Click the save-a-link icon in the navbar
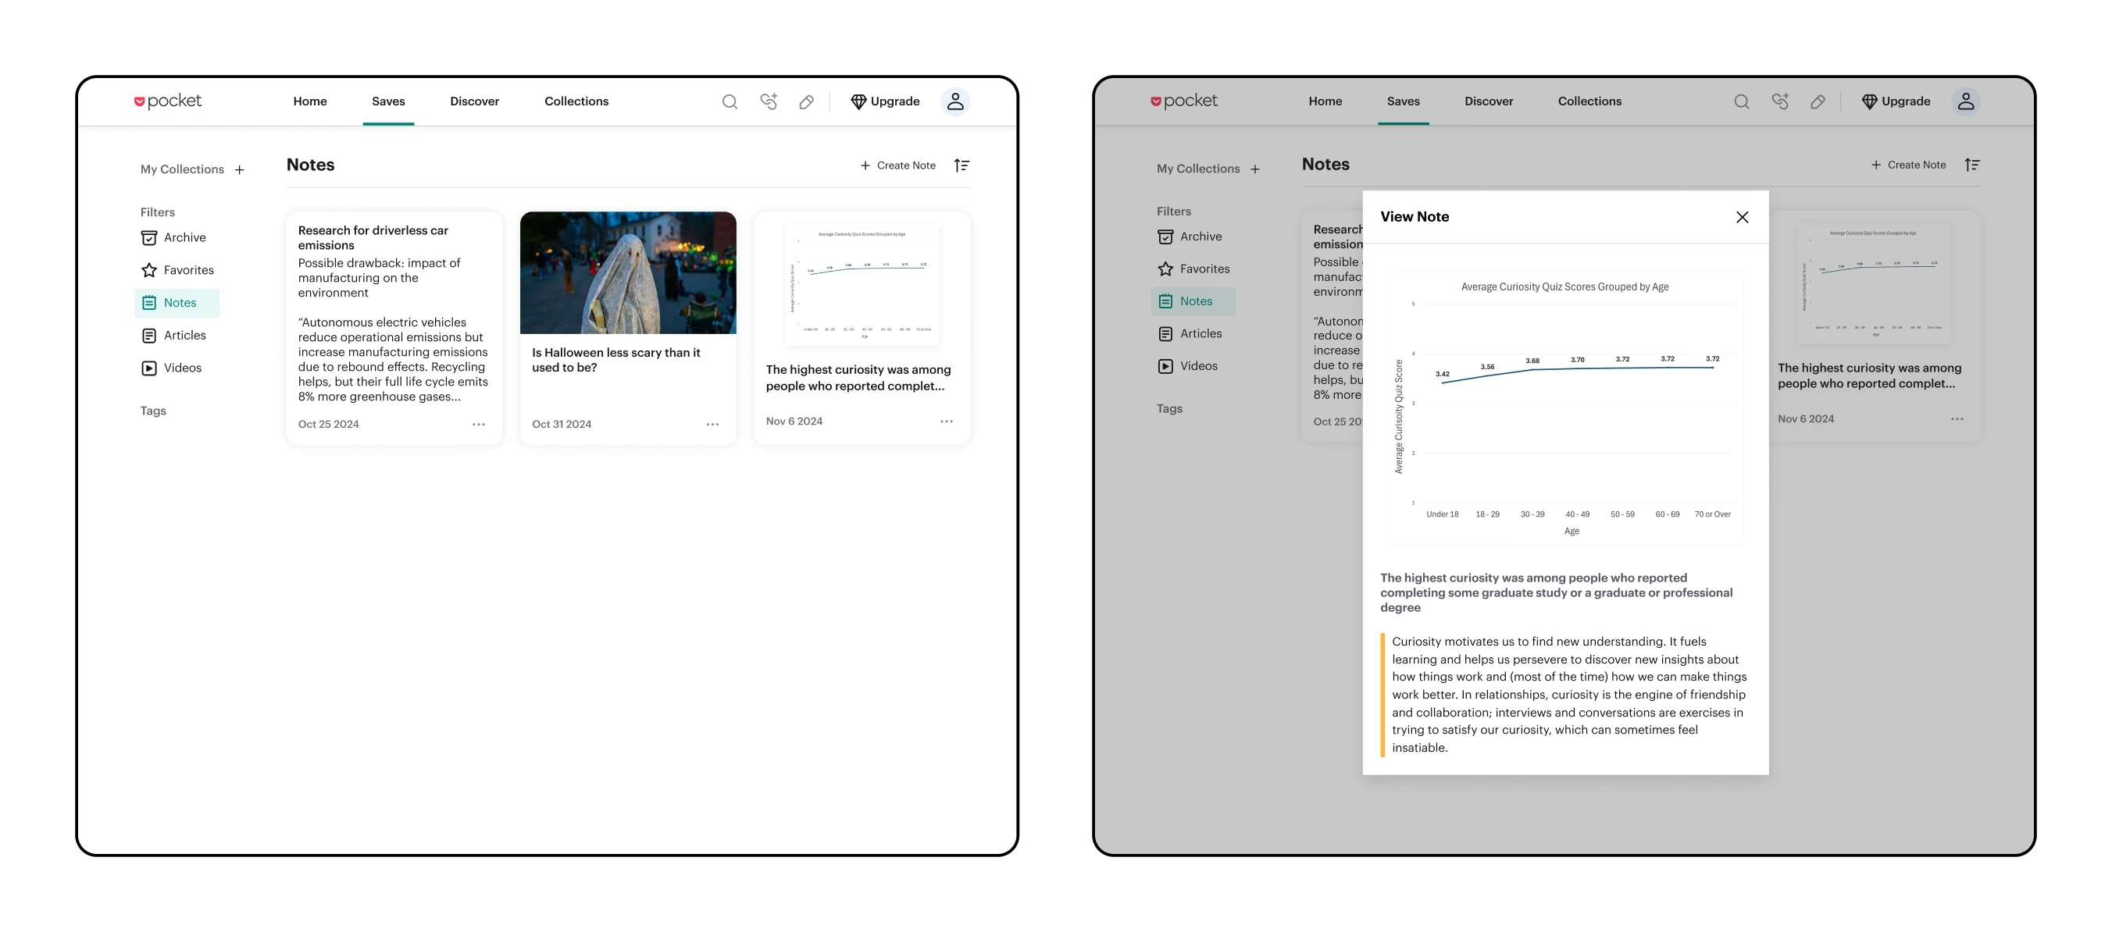This screenshot has height=932, width=2112. coord(769,101)
